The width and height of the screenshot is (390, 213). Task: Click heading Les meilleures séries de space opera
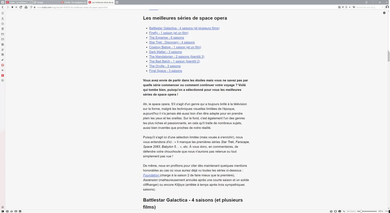point(185,18)
